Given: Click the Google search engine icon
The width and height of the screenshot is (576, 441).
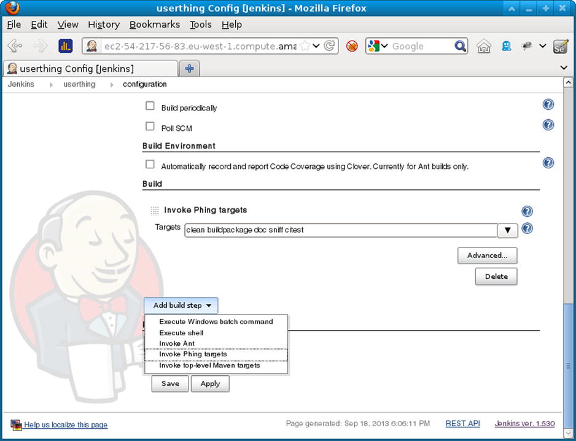Looking at the screenshot, I should 373,46.
